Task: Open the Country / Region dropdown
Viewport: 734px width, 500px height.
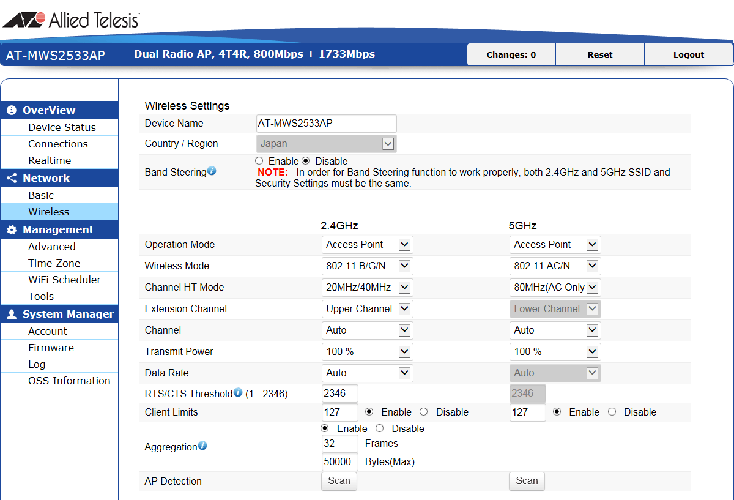Action: pos(327,144)
